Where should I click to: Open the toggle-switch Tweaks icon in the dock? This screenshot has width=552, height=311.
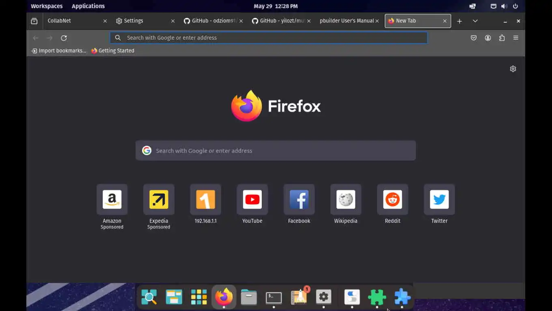tap(352, 297)
